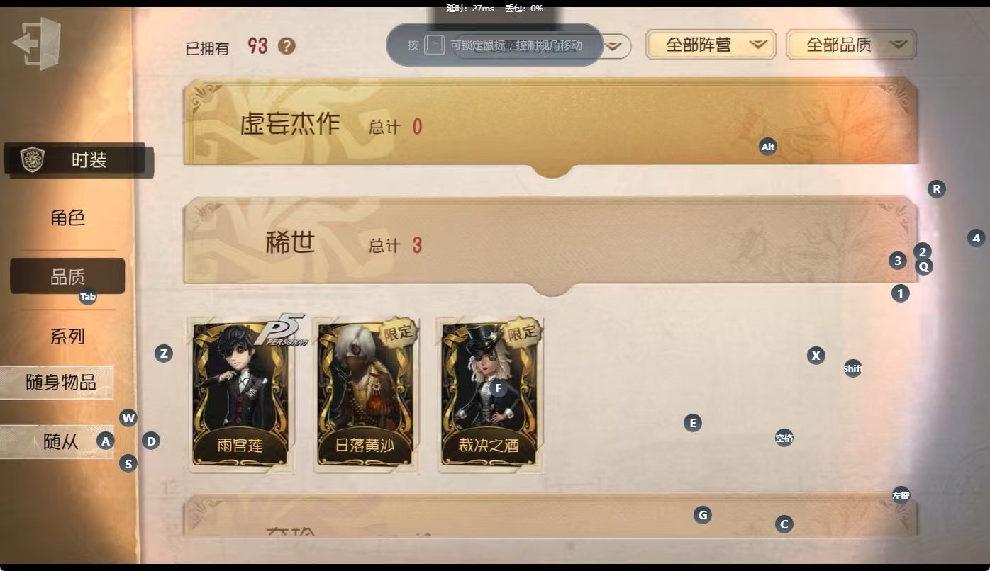Collapse the 稀世 section header
The image size is (990, 571).
550,241
